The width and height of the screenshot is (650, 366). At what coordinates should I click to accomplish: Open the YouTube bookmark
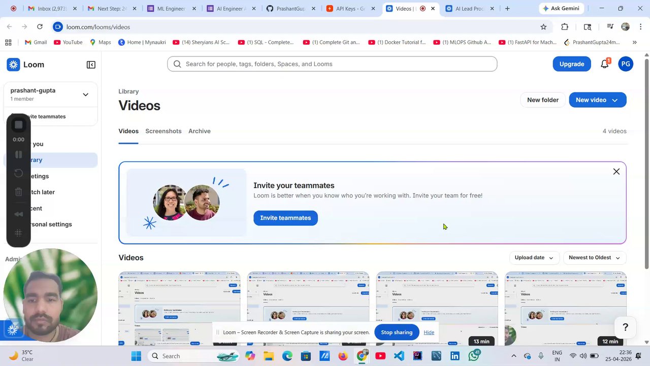[68, 42]
